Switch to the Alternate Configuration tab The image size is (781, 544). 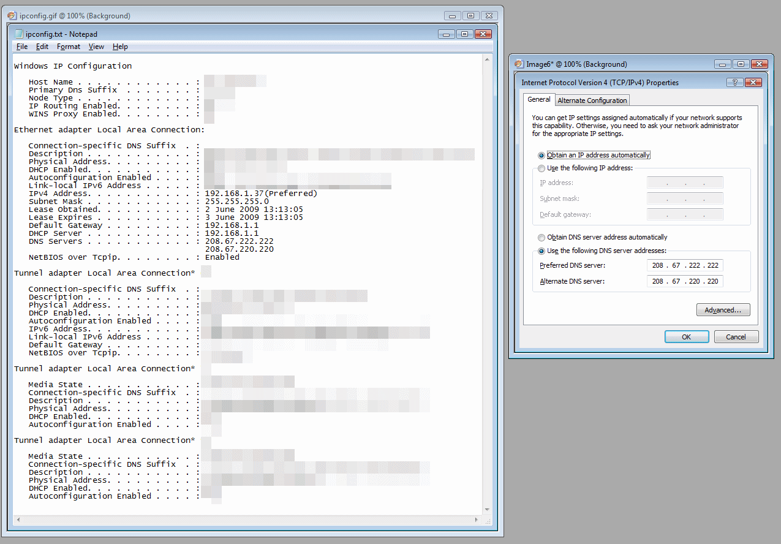click(592, 100)
